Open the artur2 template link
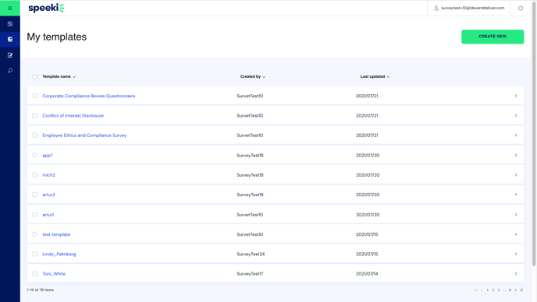The width and height of the screenshot is (537, 302). 48,195
